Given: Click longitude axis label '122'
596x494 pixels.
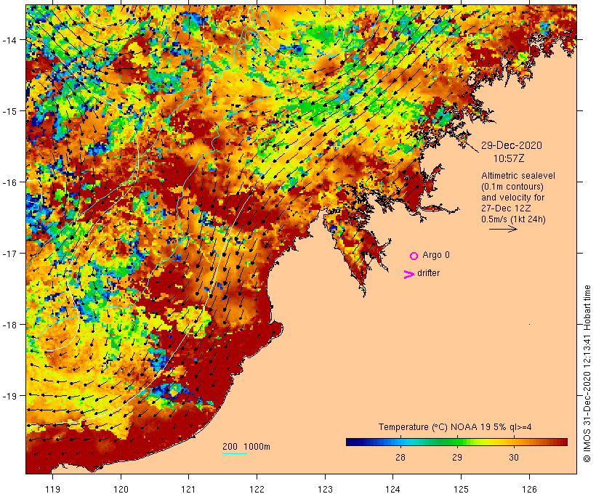Looking at the screenshot, I should pyautogui.click(x=257, y=489).
